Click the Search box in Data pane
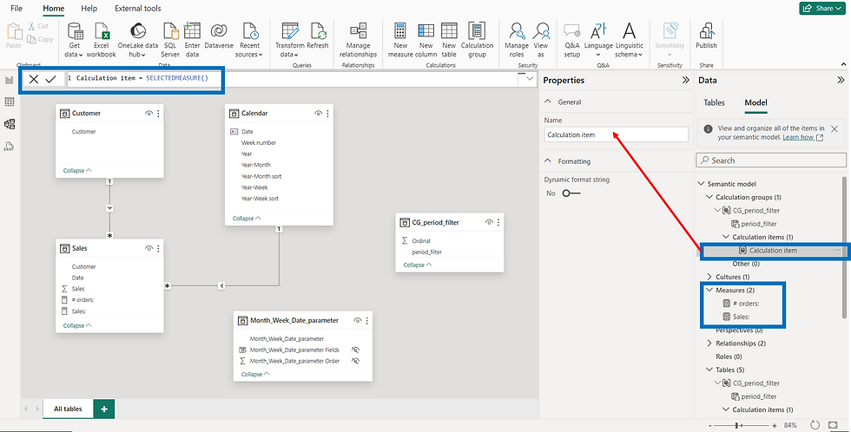 [x=771, y=160]
